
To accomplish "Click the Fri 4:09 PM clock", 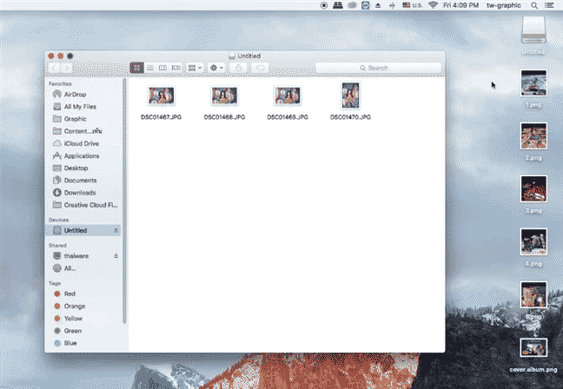I will [460, 5].
